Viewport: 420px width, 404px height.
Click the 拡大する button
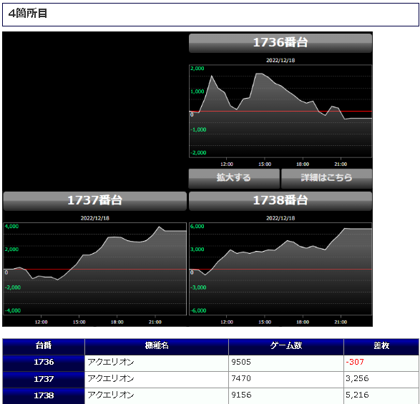tap(234, 178)
